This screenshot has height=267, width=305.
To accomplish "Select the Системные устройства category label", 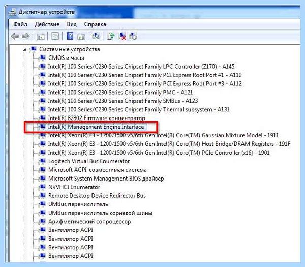I will click(x=70, y=49).
